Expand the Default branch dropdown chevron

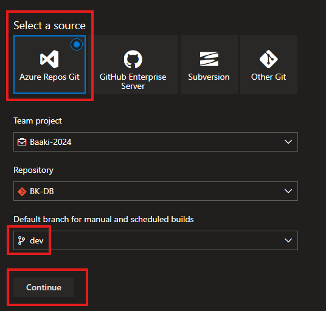[288, 240]
